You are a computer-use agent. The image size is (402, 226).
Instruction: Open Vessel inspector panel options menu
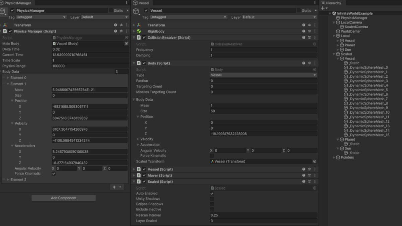coord(315,3)
